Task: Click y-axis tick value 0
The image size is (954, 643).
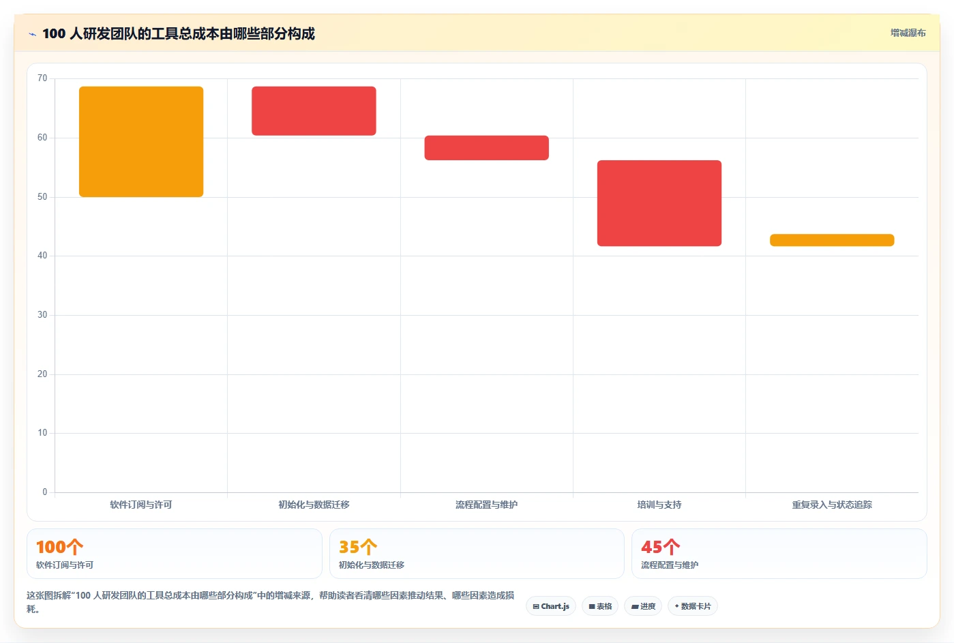Action: pos(45,492)
